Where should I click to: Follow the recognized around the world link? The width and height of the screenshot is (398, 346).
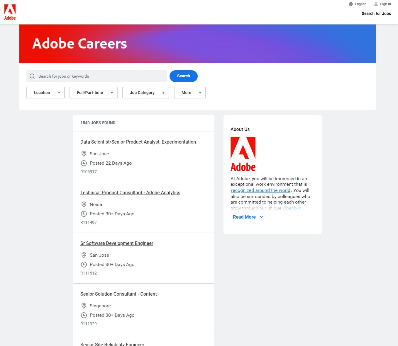click(260, 190)
